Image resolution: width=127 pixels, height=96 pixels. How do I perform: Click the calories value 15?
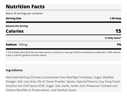pos(118,31)
